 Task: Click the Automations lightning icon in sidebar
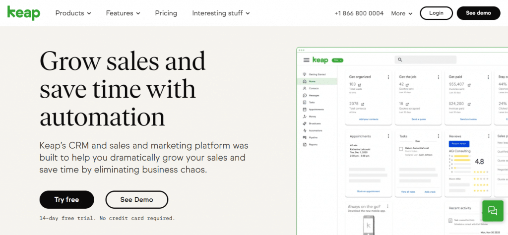[x=304, y=130]
